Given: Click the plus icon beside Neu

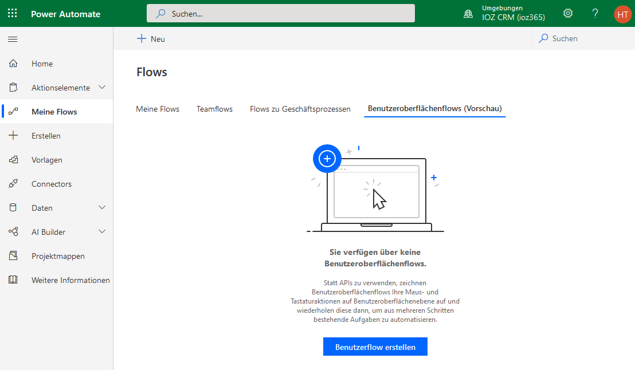Looking at the screenshot, I should 142,39.
